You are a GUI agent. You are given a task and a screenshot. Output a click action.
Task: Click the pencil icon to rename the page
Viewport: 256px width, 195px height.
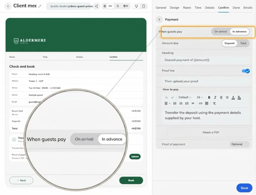(40, 6)
